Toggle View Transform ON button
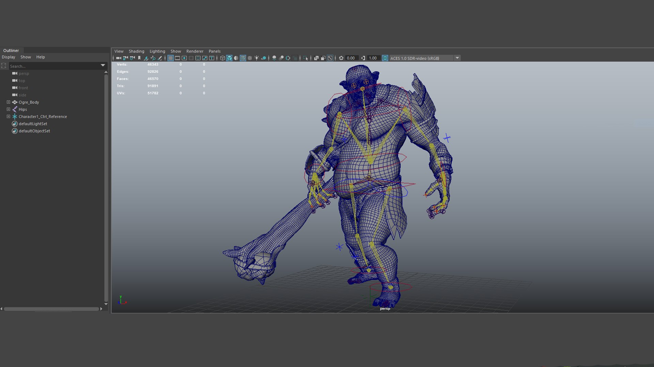The height and width of the screenshot is (367, 654). click(385, 58)
